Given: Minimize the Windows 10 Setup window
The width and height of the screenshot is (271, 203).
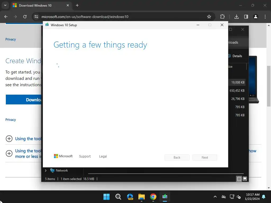Looking at the screenshot, I should tap(198, 25).
